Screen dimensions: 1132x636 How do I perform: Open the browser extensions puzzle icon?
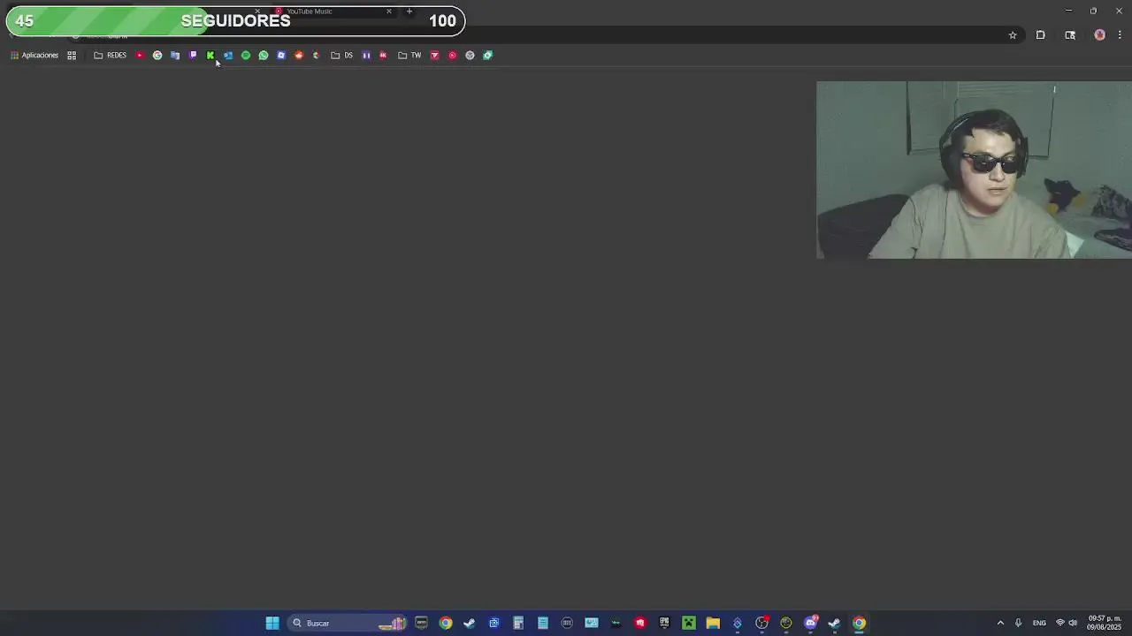1041,35
